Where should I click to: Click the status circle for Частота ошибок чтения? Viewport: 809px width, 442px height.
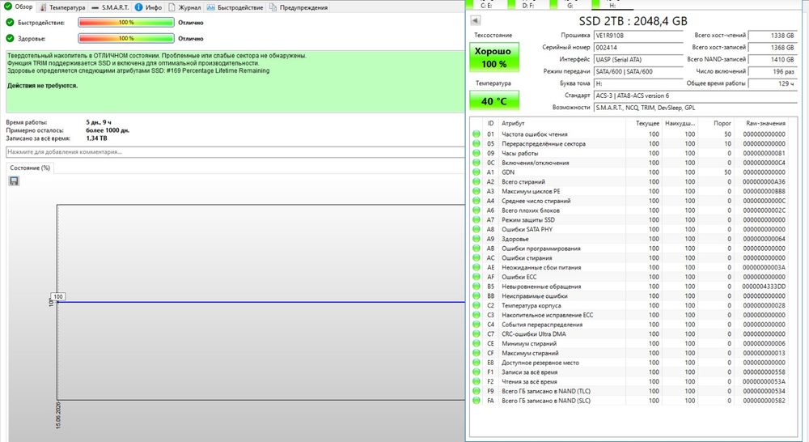[477, 134]
